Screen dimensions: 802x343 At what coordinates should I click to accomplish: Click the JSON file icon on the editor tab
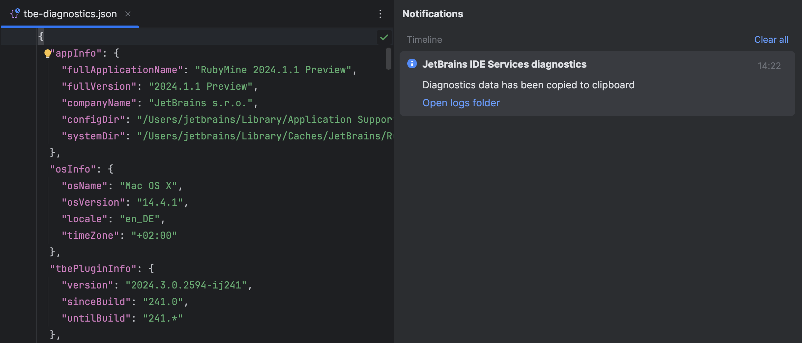coord(15,14)
